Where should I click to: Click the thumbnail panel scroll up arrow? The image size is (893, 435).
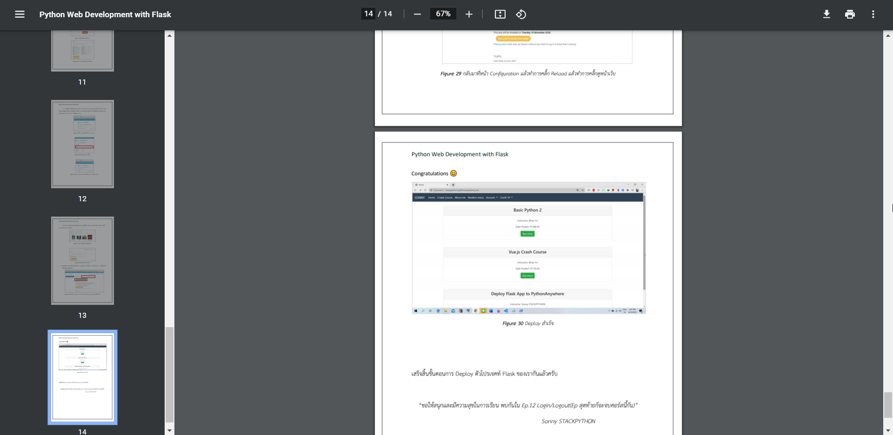pyautogui.click(x=169, y=35)
